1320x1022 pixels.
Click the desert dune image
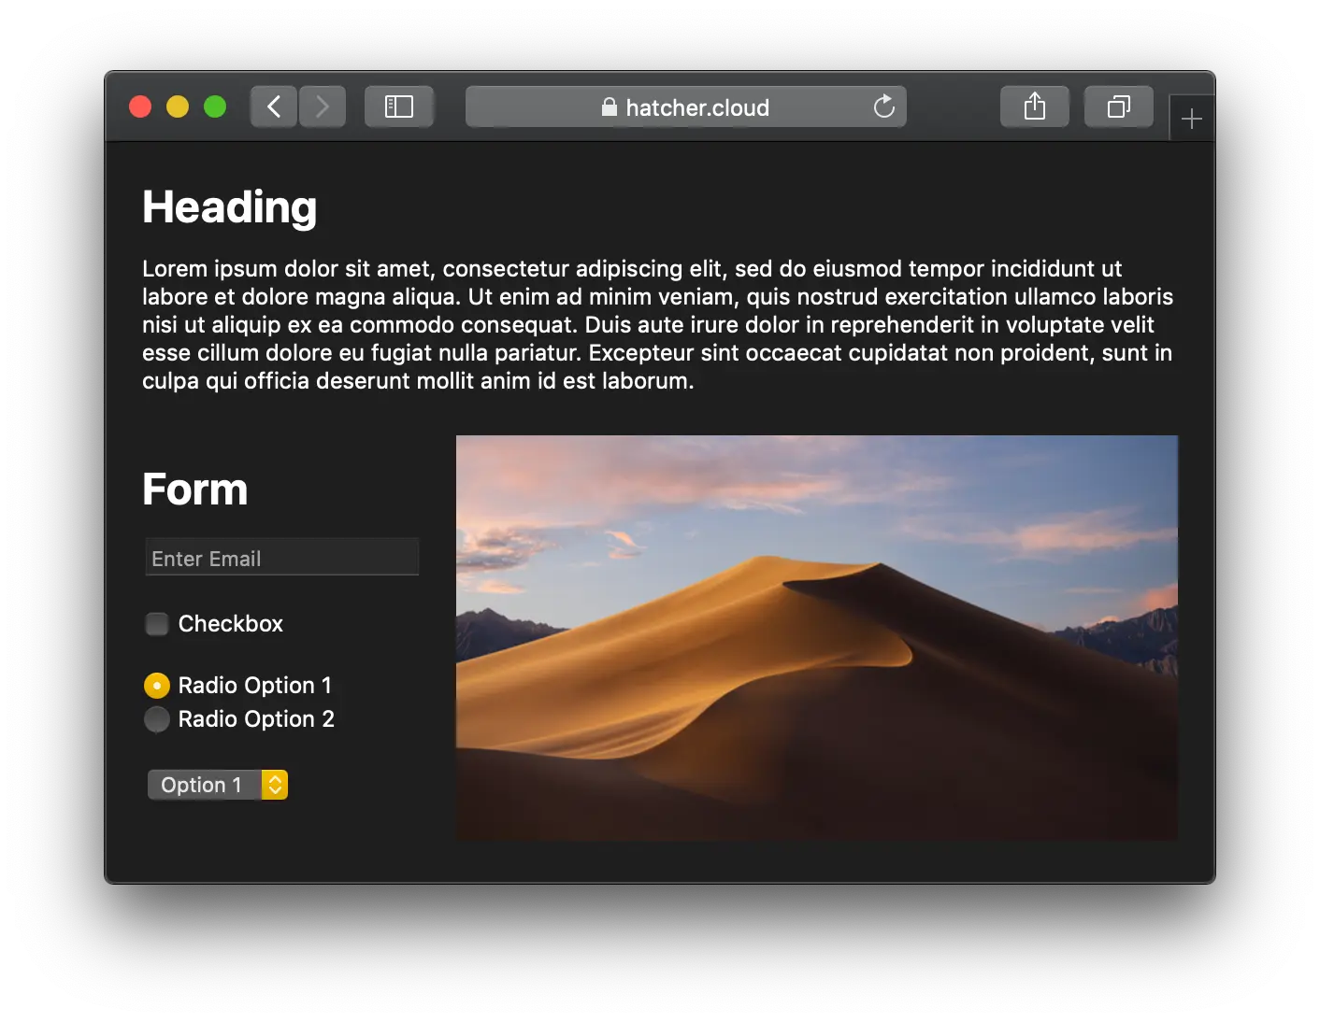[x=817, y=636]
